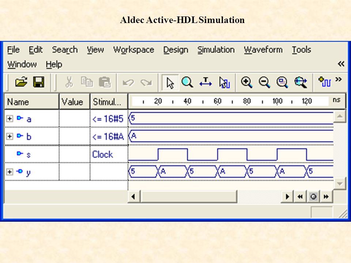Click the horizontal waveform scrollbar thumb
The image size is (351, 263).
coord(189,197)
